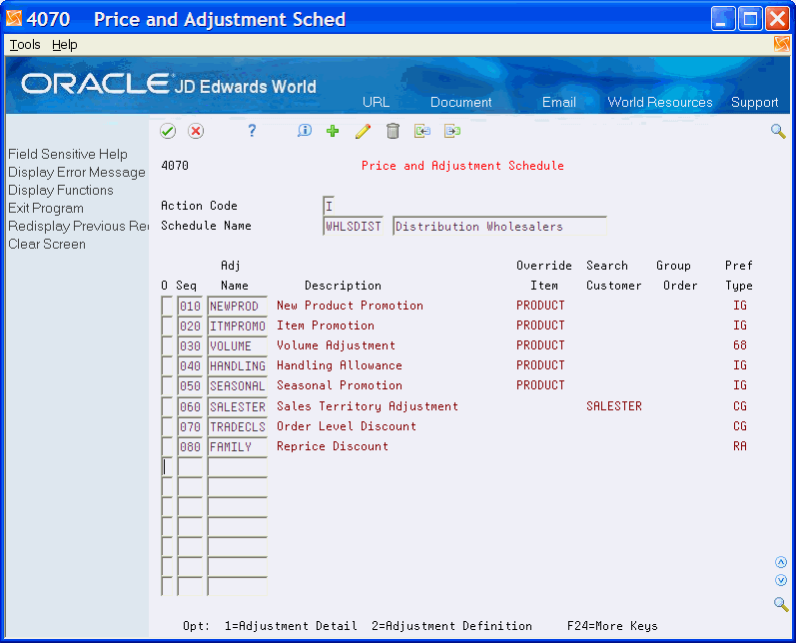Open the Tools menu

[x=25, y=45]
